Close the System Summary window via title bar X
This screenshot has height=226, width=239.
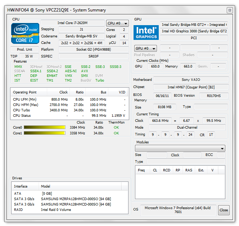(230, 10)
